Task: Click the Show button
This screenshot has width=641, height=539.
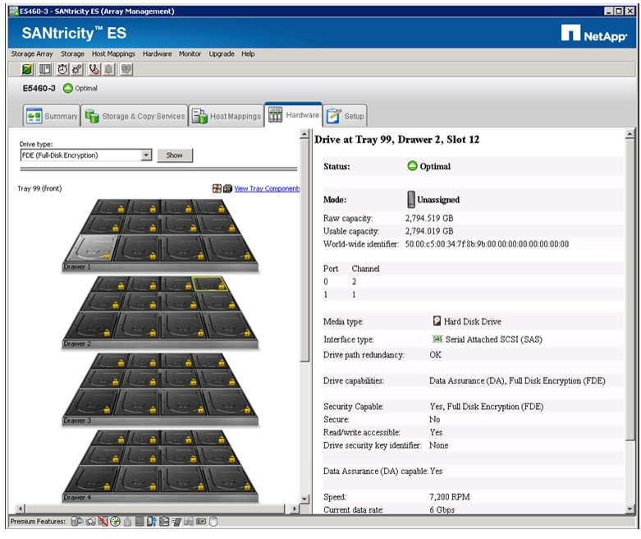Action: point(175,155)
